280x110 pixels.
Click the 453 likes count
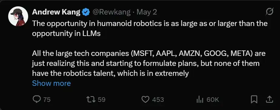[158, 100]
